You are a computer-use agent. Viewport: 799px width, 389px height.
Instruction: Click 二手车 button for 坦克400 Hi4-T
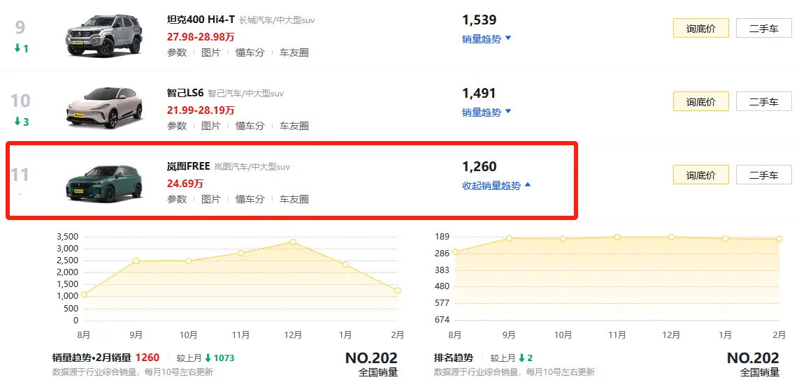coord(764,29)
